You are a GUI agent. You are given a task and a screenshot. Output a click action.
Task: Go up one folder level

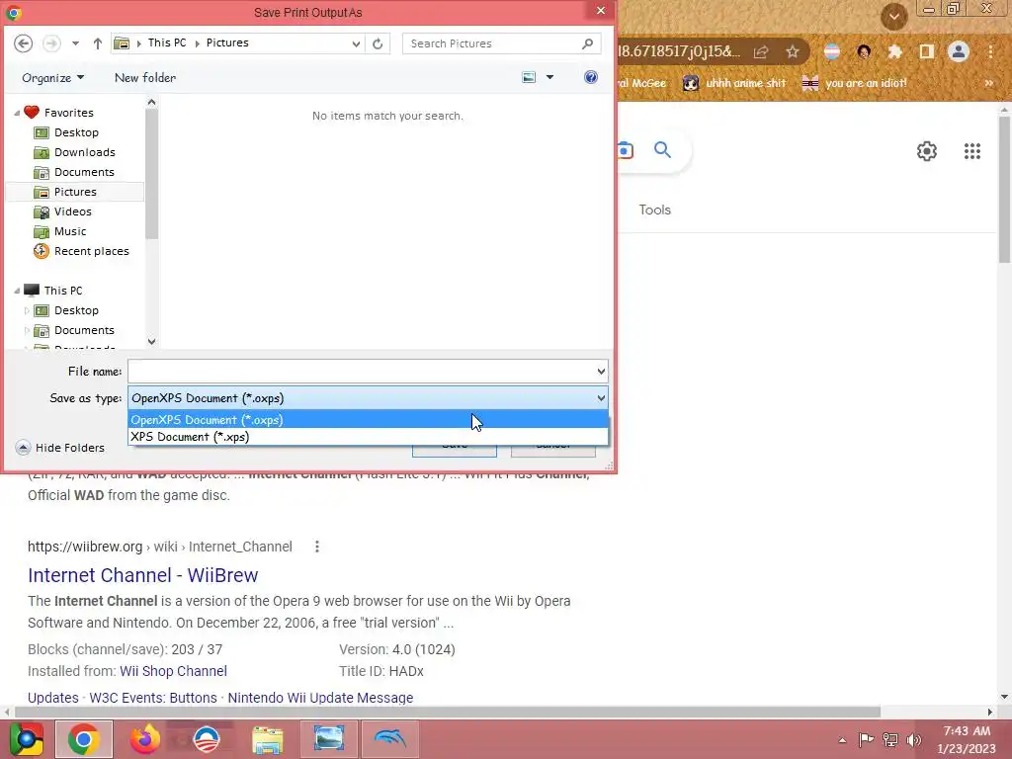pyautogui.click(x=98, y=43)
